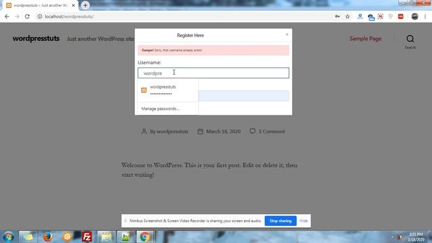Click the Register Here dialog title

coord(190,35)
